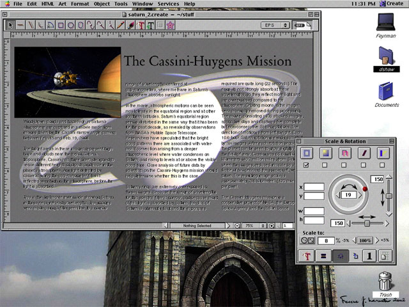Decrease rotation angle with left arrow
409x307 pixels.
[338, 195]
